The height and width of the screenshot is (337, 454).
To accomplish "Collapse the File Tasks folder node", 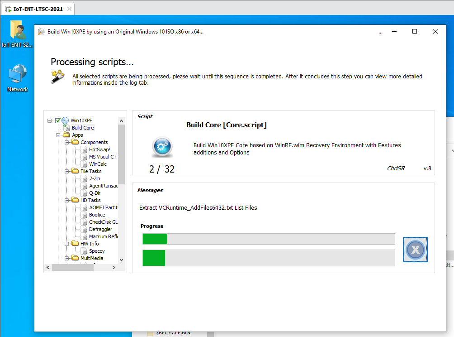I will coord(66,171).
